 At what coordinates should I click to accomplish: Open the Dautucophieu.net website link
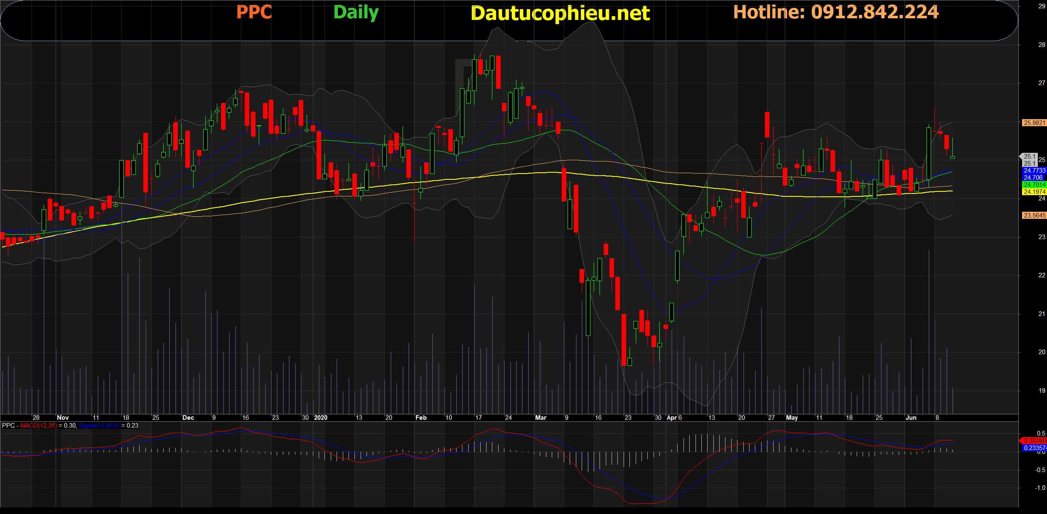pyautogui.click(x=560, y=13)
